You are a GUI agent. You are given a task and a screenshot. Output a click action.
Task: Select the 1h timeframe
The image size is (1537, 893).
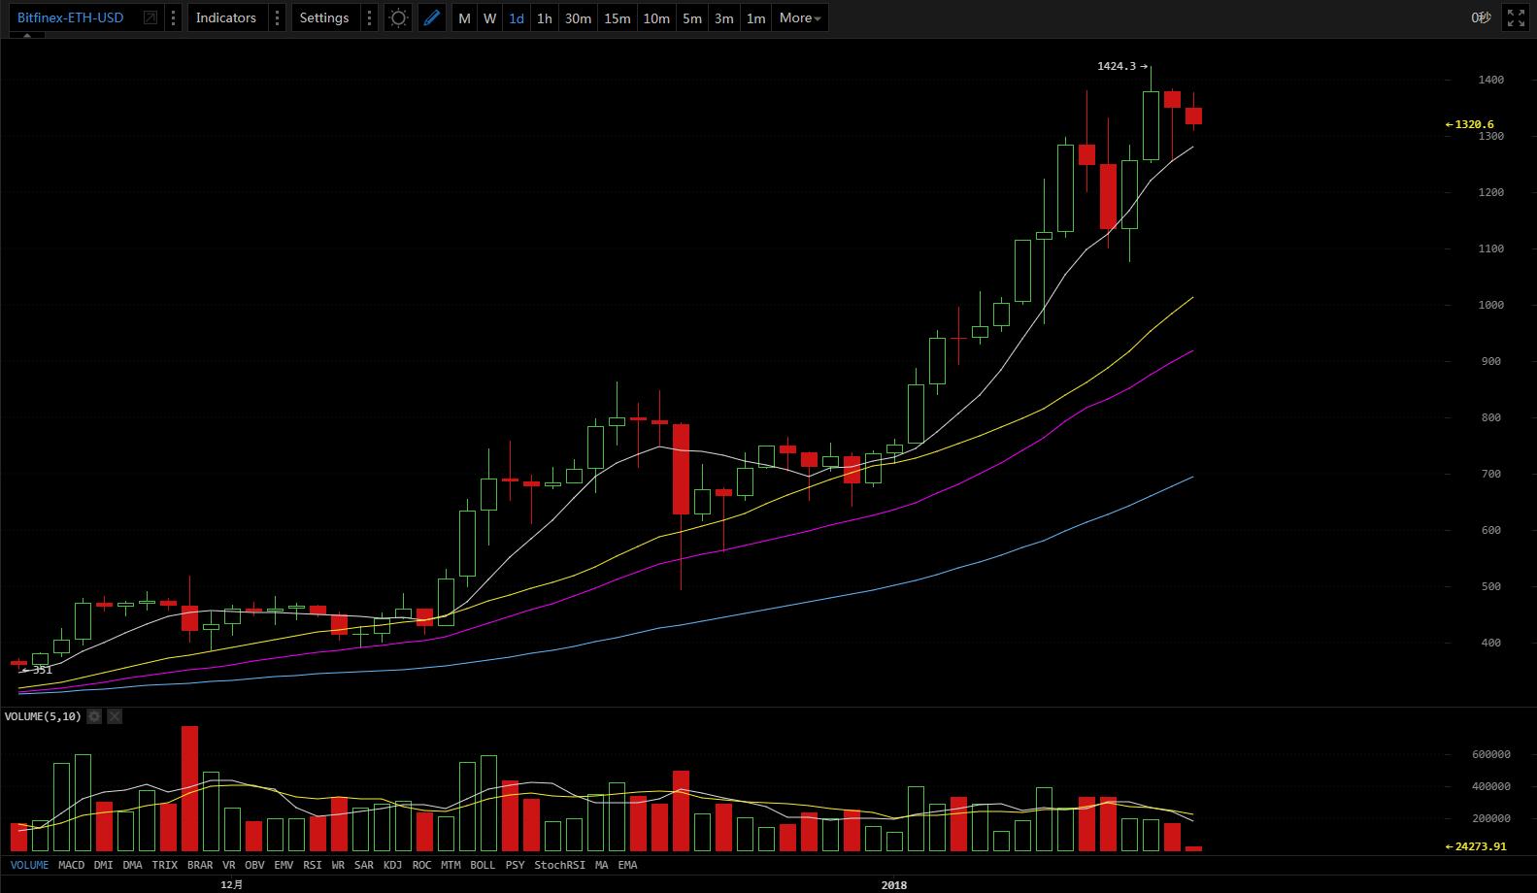tap(545, 17)
